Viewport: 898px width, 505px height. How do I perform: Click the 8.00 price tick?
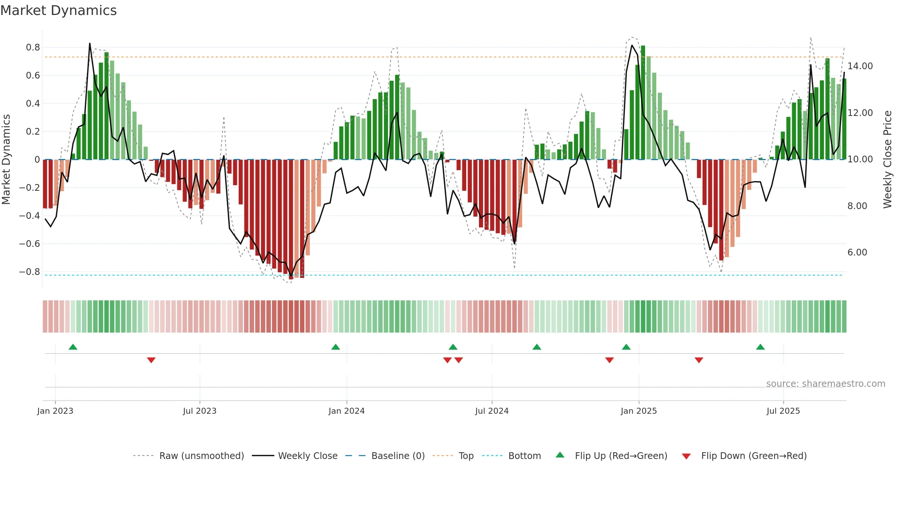(x=857, y=206)
